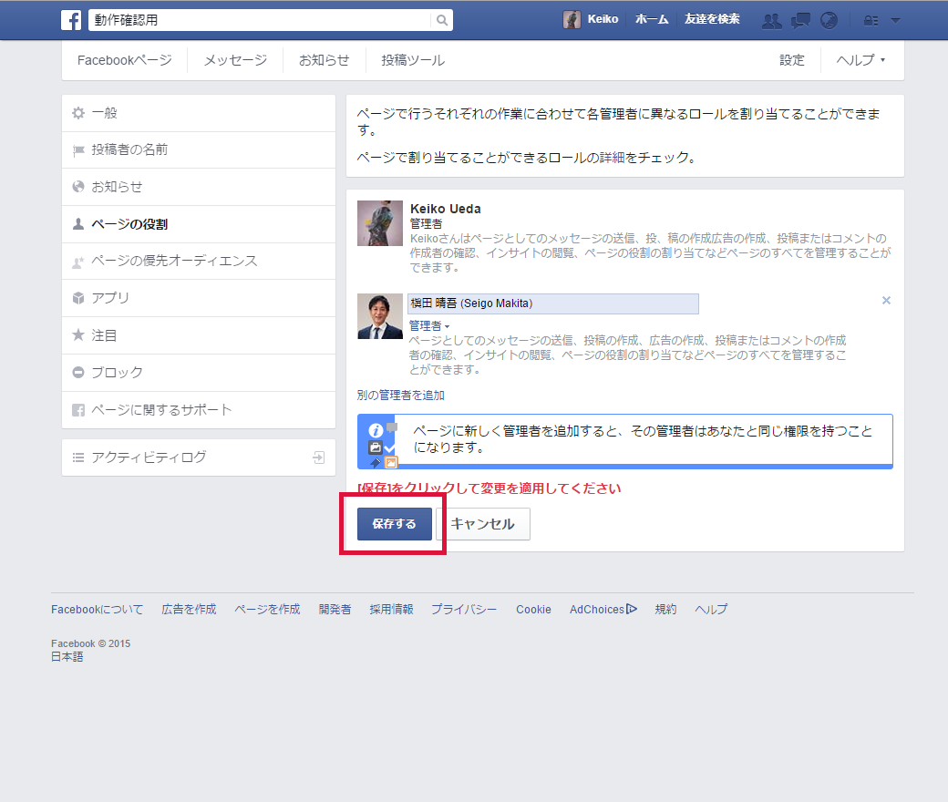Click Facebook icon beside ページに関するサポート
The height and width of the screenshot is (802, 948).
(78, 410)
